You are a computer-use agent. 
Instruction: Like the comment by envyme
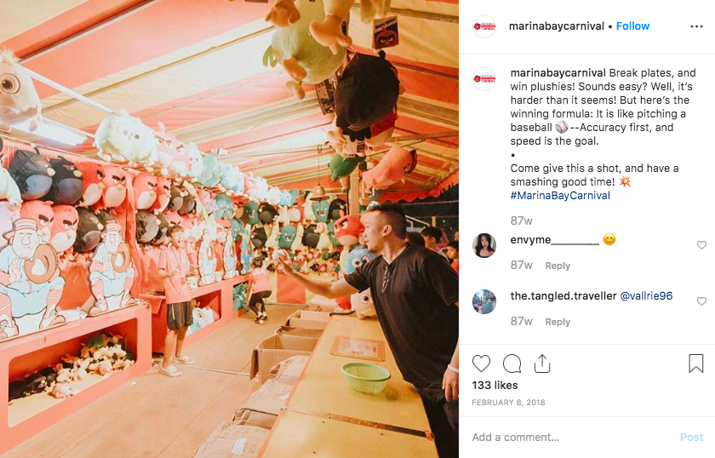(701, 245)
